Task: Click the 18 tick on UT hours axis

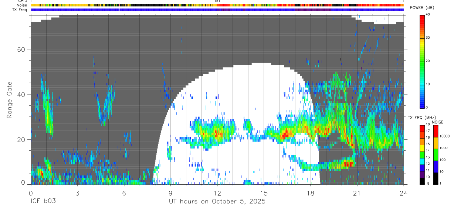Action: [311, 193]
